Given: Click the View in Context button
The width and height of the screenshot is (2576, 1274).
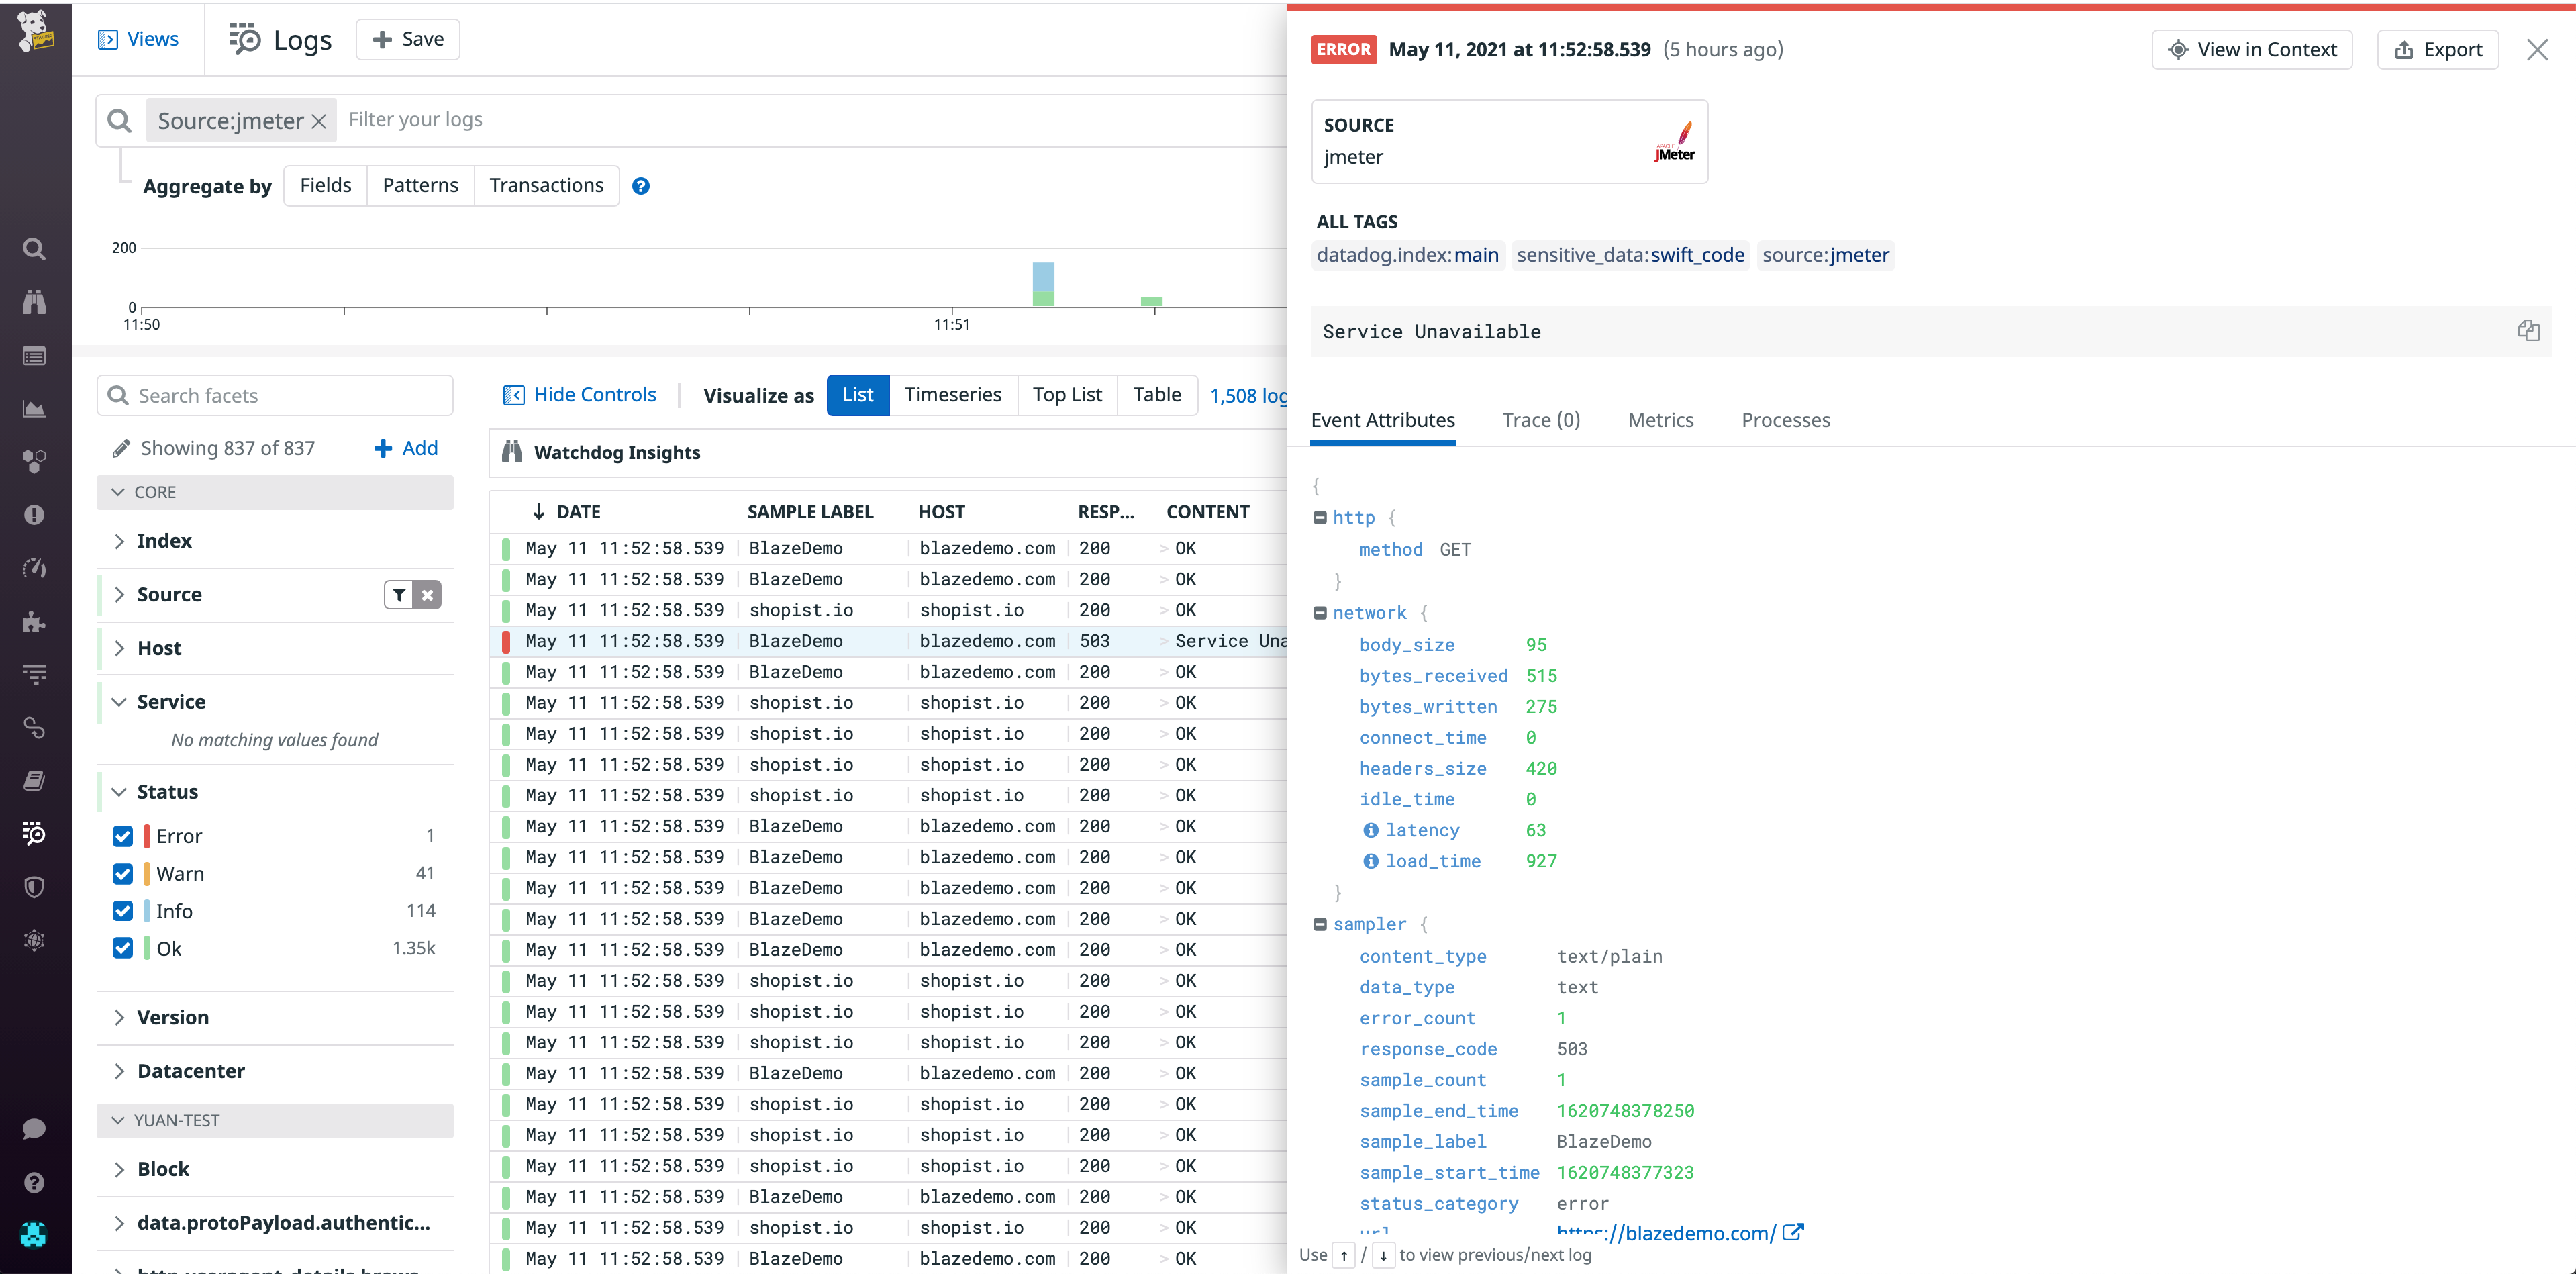Looking at the screenshot, I should click(x=2252, y=49).
